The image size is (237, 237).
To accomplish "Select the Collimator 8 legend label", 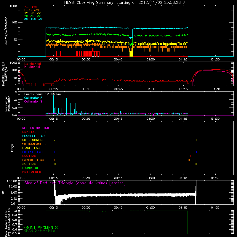I will pos(33,98).
